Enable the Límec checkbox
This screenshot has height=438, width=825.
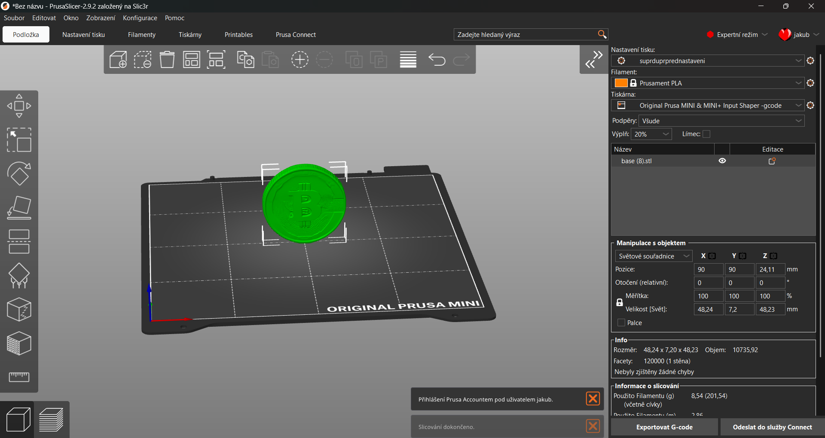click(x=706, y=134)
